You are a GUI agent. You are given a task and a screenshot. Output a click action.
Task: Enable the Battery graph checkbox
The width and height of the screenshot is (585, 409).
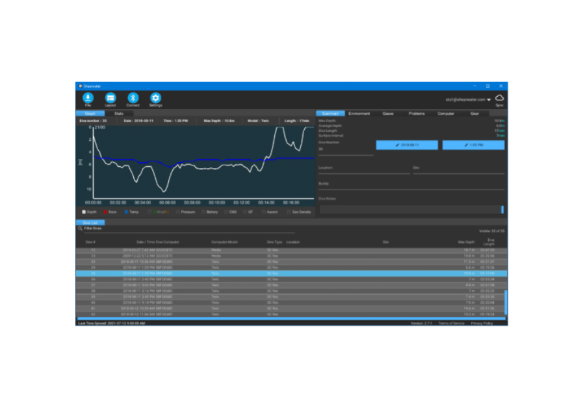[x=203, y=212]
